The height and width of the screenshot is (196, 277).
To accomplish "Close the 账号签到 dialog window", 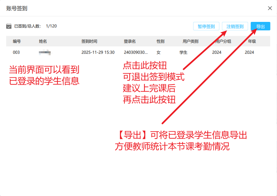I will [x=270, y=8].
